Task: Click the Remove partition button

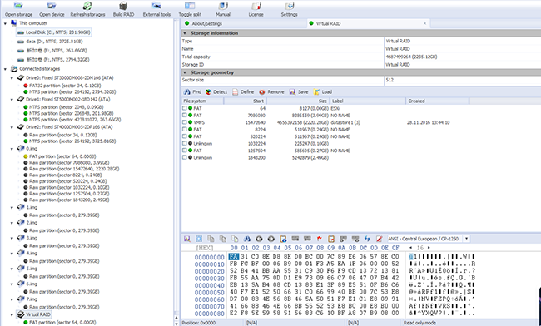Action: [271, 92]
